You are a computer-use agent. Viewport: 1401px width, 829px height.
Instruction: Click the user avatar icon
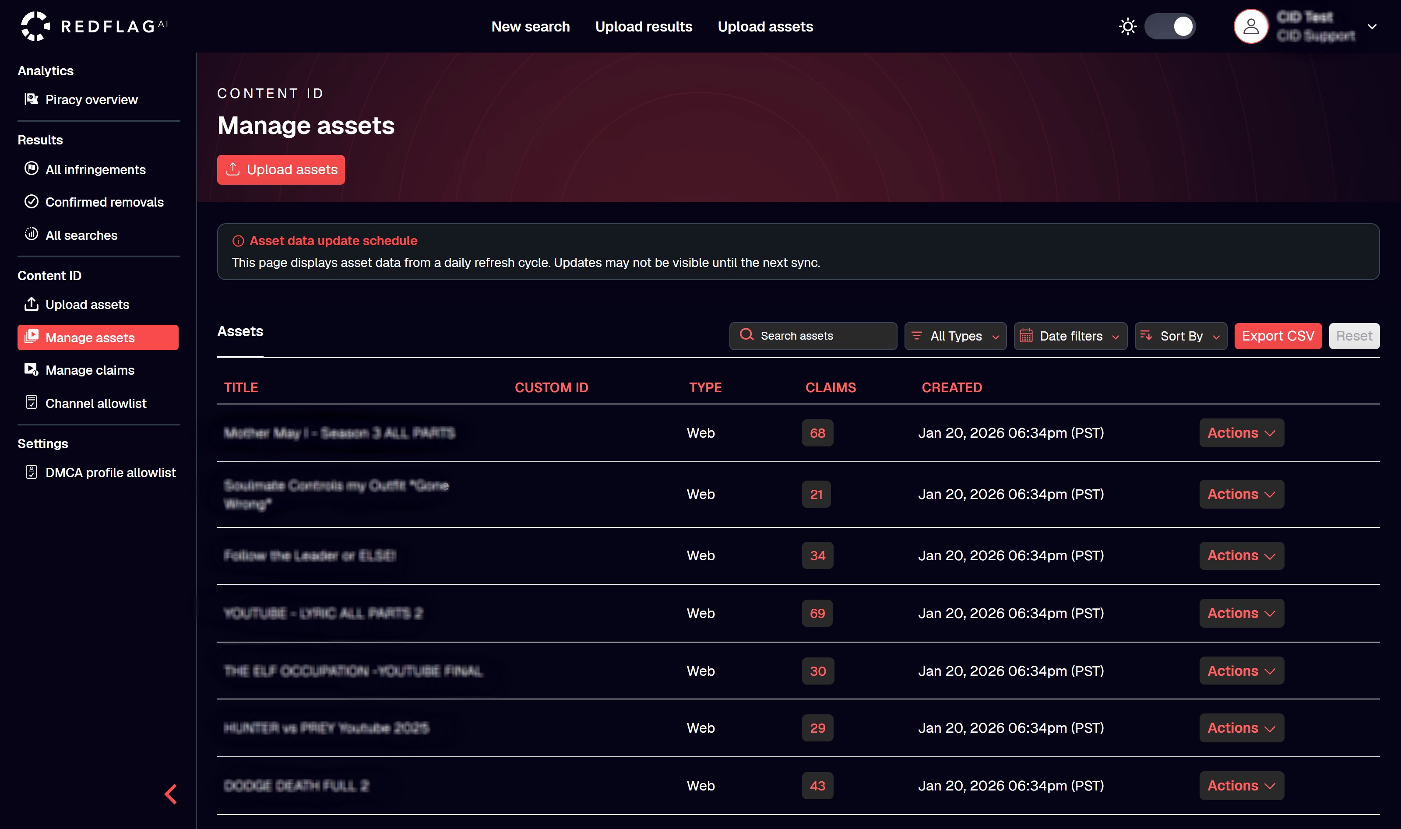(x=1251, y=26)
